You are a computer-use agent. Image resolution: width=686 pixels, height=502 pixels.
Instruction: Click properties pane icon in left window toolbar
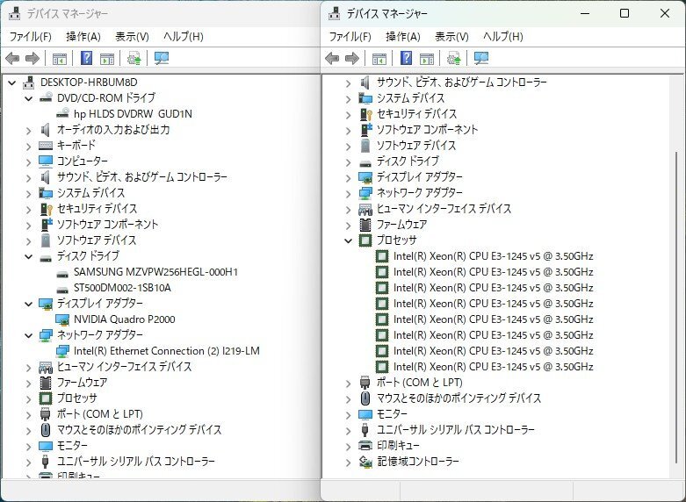pos(107,59)
